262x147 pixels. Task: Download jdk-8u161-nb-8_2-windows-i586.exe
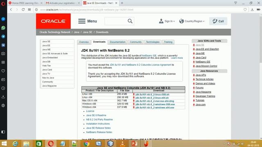tap(155, 105)
